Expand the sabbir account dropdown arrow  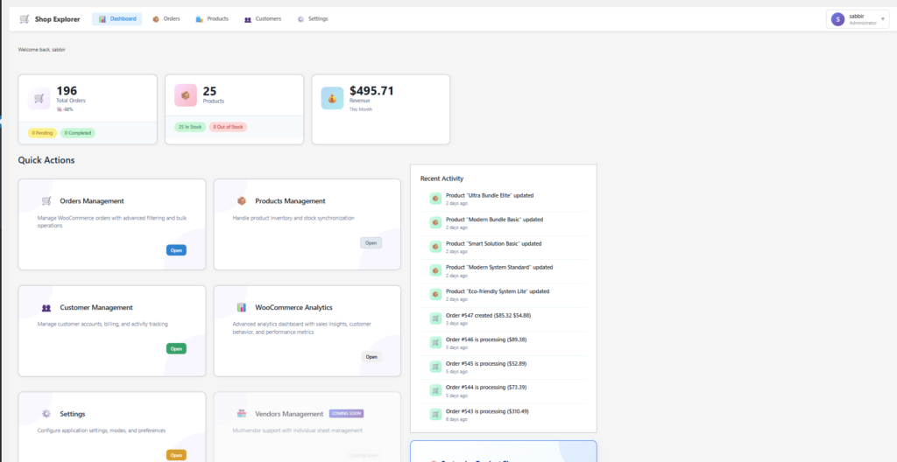pyautogui.click(x=883, y=19)
